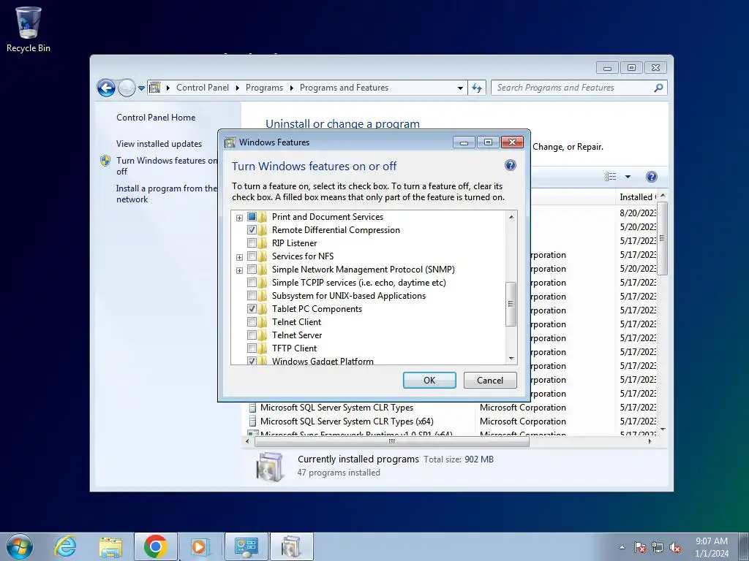Check Subsystem for UNIX-based Applications

(x=252, y=296)
